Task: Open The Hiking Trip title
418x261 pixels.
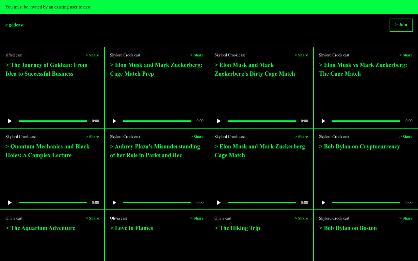Action: pyautogui.click(x=237, y=228)
